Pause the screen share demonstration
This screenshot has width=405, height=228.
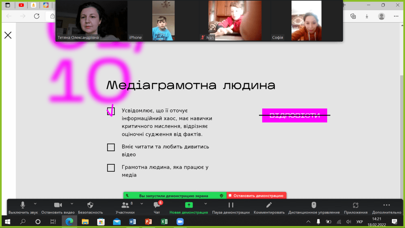tap(231, 205)
